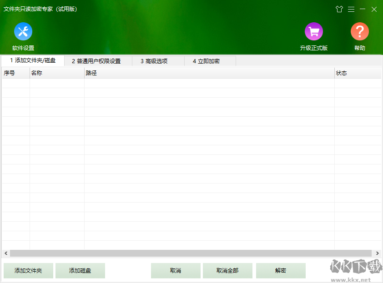Image resolution: width=383 pixels, height=283 pixels.
Task: Click the 路径 column header
Action: [x=209, y=73]
